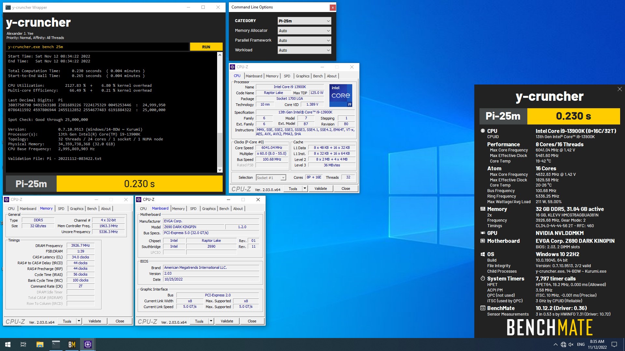Switch to Bench tab in CPU-Z CPU window
The width and height of the screenshot is (625, 351).
[x=318, y=76]
